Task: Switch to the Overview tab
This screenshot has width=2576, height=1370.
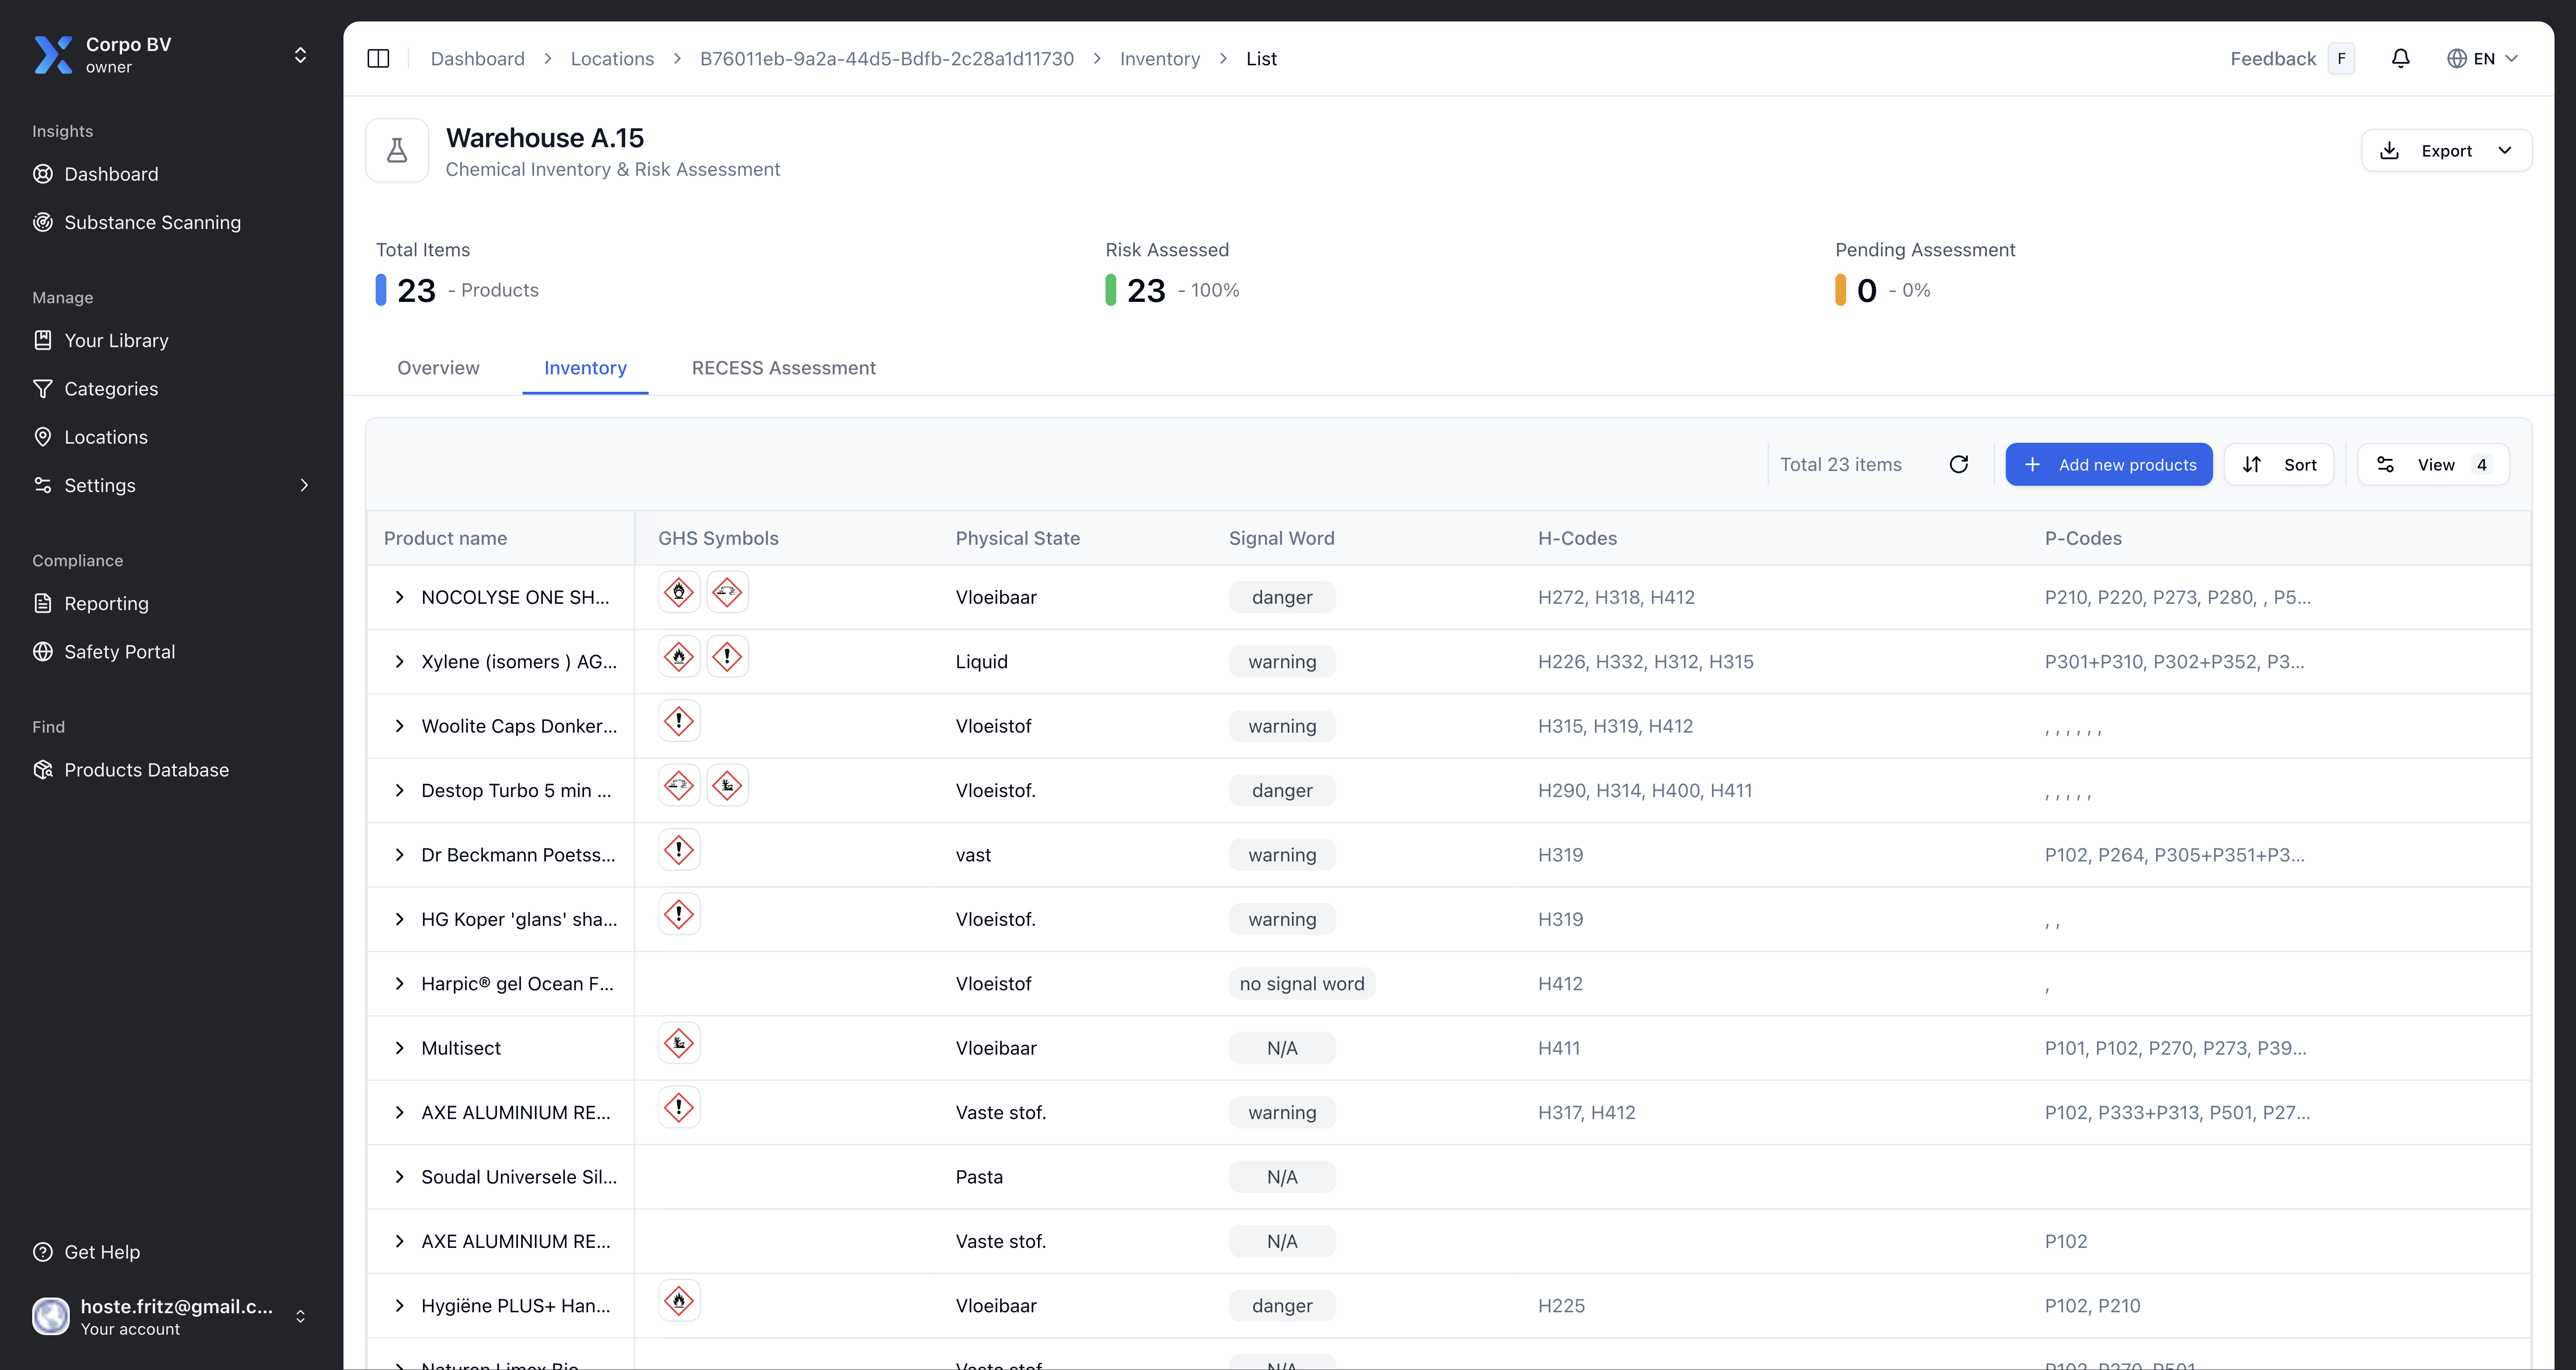Action: click(438, 368)
